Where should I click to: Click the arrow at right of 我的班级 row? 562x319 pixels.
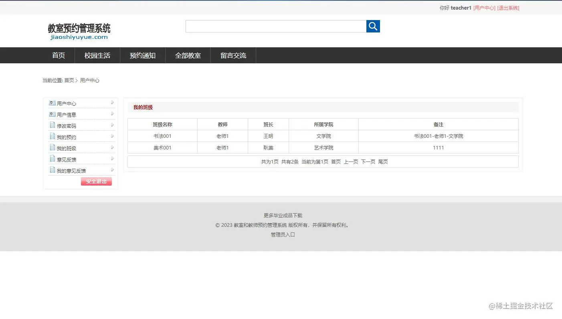point(112,147)
